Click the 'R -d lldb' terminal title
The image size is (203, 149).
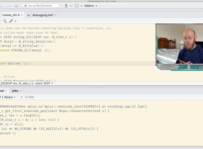(x=27, y=97)
